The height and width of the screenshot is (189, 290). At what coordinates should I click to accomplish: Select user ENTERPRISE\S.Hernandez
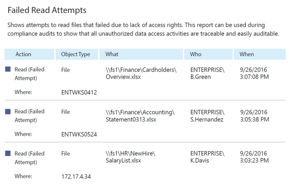coord(207,116)
